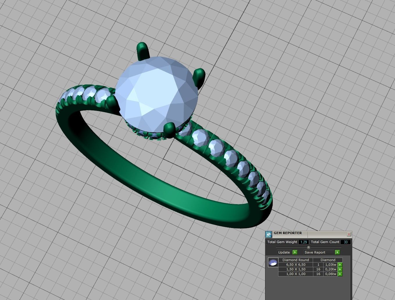Click the Gem Reporter panel icon
The width and height of the screenshot is (395, 300).
tap(269, 234)
